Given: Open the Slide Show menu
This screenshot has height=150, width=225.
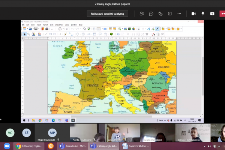Looking at the screenshot, I should tap(59, 25).
